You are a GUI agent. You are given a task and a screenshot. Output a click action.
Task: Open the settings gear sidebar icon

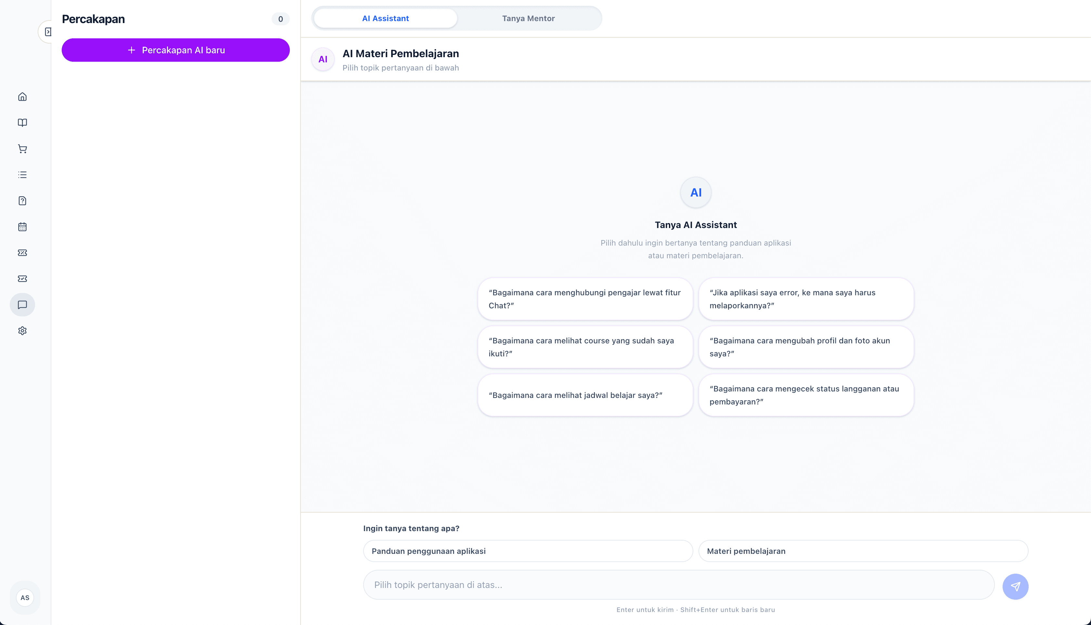(x=22, y=331)
